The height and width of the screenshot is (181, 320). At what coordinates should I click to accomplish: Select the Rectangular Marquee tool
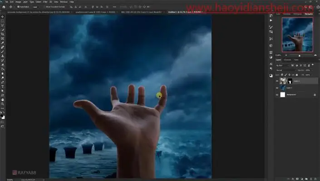[2, 21]
